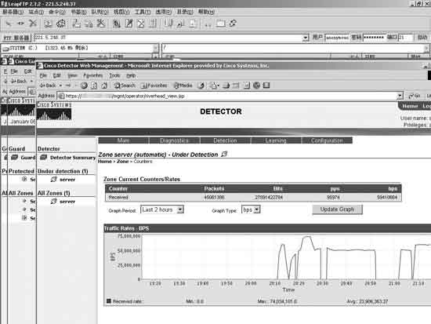Screen dimensions: 431x324
Task: Click Back in background Cisco Guard window
Action: (x=18, y=82)
